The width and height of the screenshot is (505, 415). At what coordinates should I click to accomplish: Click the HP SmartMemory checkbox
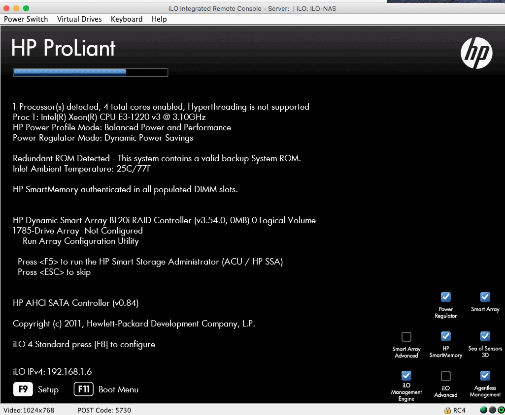(446, 336)
